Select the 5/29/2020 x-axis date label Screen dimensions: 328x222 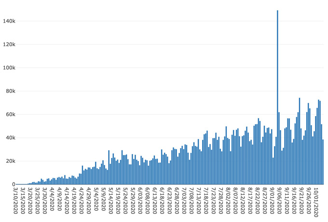pyautogui.click(x=133, y=200)
